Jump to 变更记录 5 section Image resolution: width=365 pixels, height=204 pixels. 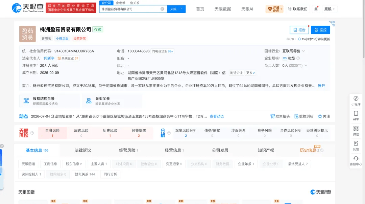point(174,164)
